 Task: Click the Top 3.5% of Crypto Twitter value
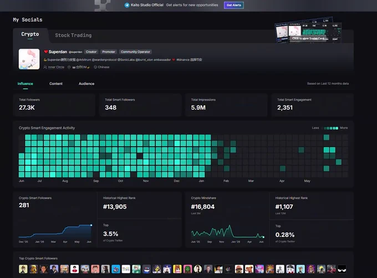click(110, 234)
